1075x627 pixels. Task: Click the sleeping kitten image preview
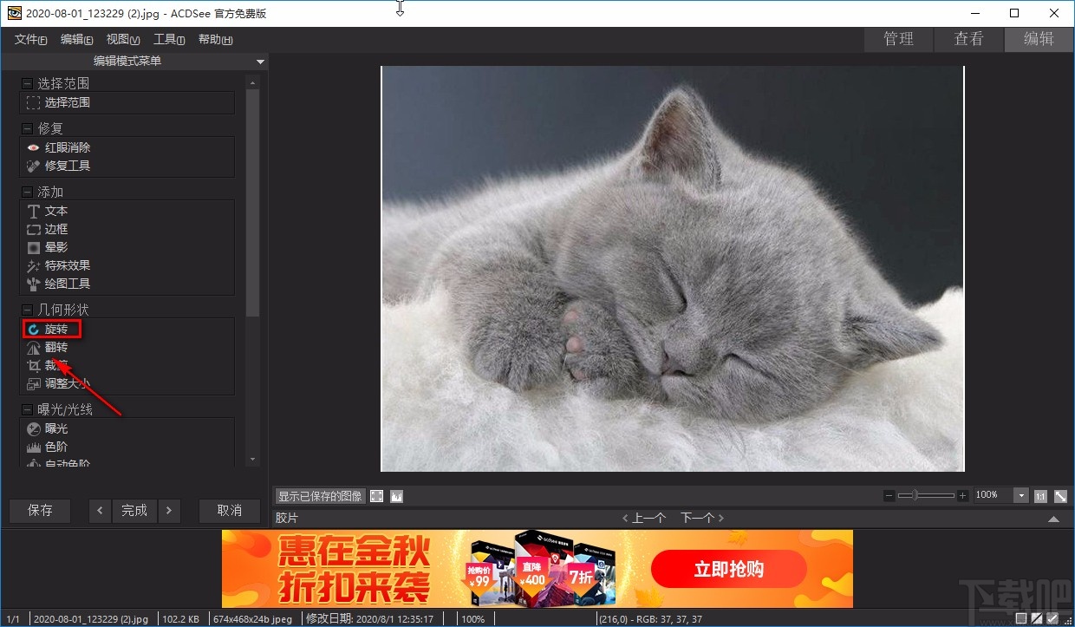pos(673,269)
